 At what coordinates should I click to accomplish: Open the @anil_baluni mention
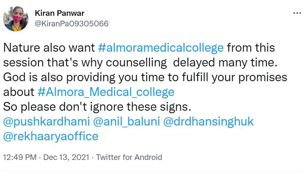(127, 122)
